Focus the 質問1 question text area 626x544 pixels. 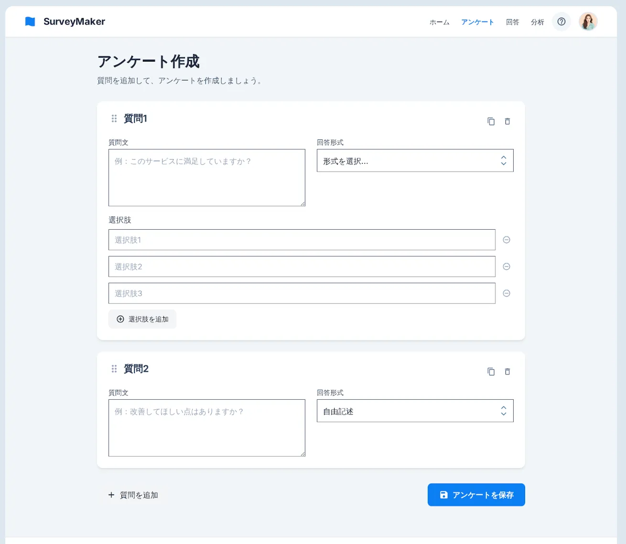tap(206, 178)
